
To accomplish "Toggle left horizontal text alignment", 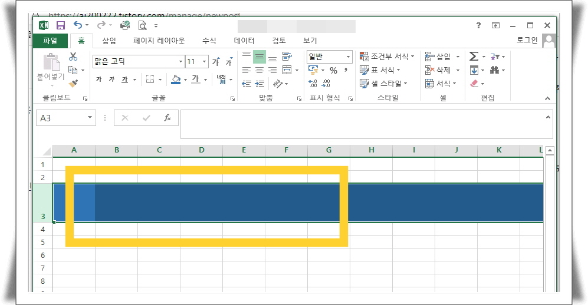I will point(247,70).
